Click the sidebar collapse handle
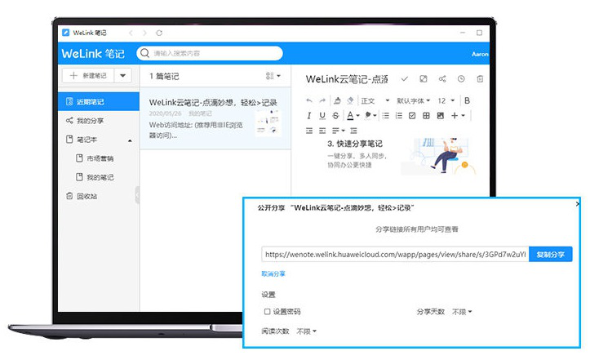590x360 pixels. [137, 195]
